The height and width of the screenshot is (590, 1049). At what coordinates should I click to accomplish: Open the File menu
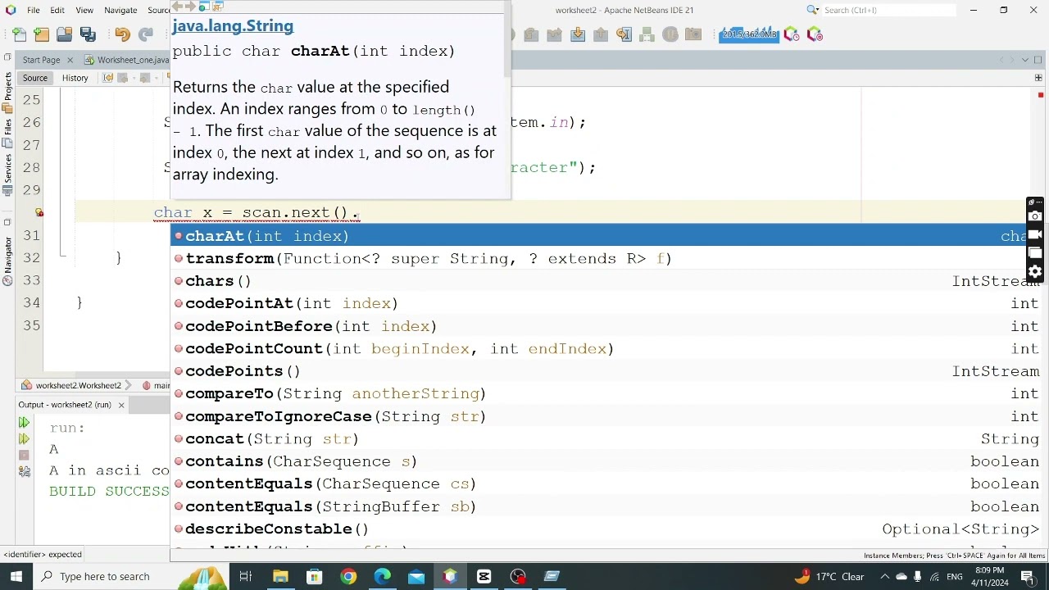point(34,10)
